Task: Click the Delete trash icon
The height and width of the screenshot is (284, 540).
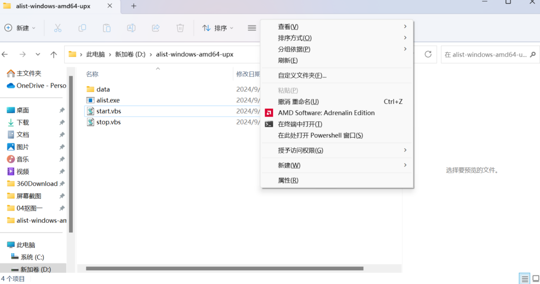Action: click(x=180, y=28)
